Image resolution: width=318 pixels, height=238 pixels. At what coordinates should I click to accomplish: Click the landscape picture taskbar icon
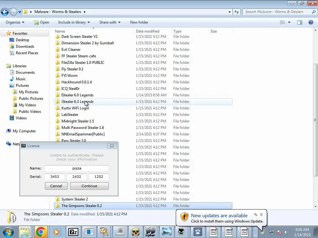tap(166, 232)
